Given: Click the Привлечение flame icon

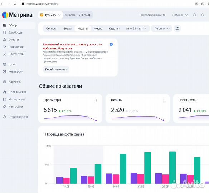Looking at the screenshot, I should click(x=5, y=92).
